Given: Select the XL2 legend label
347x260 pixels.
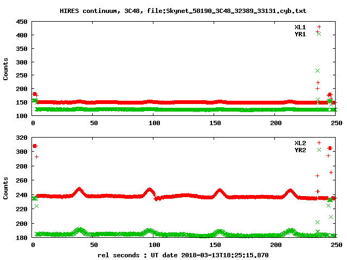Looking at the screenshot, I should click(x=300, y=143).
